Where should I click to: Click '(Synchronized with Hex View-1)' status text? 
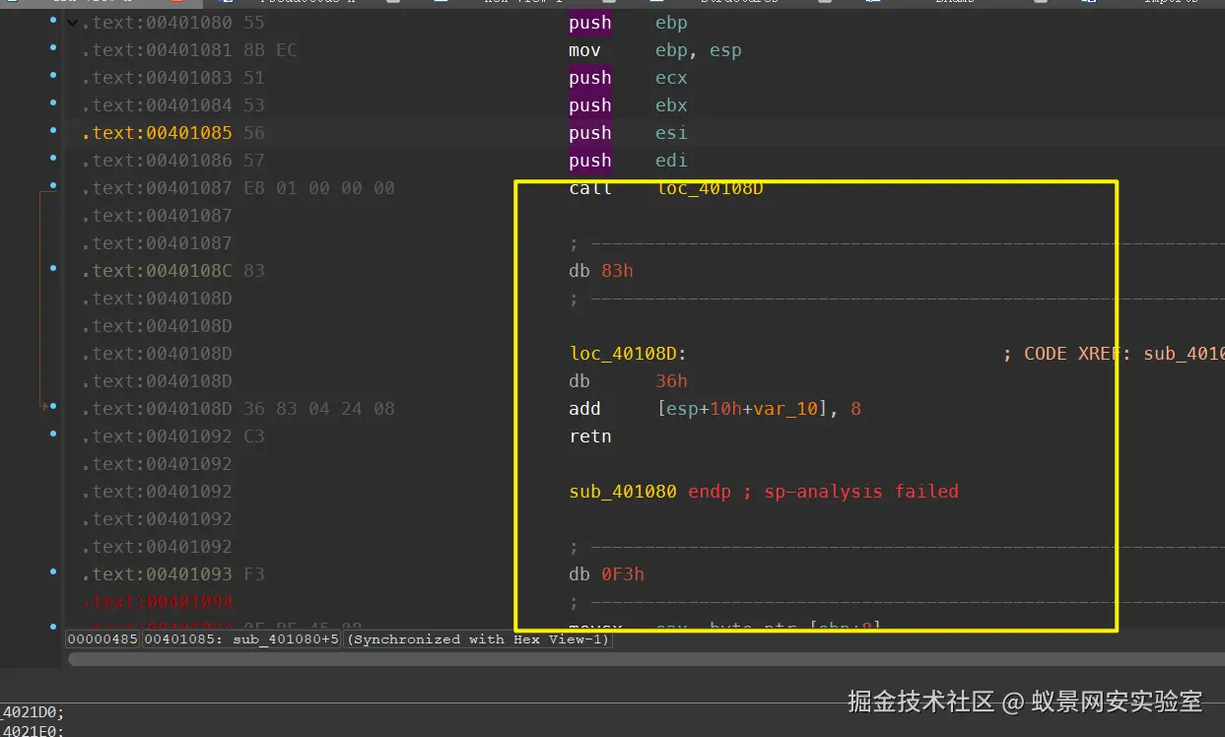pos(479,639)
